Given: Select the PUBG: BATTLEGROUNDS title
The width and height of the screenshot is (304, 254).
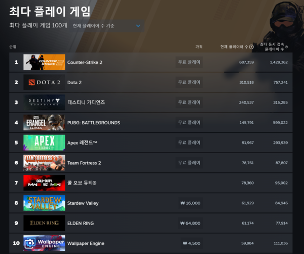Looking at the screenshot, I should click(x=94, y=123).
